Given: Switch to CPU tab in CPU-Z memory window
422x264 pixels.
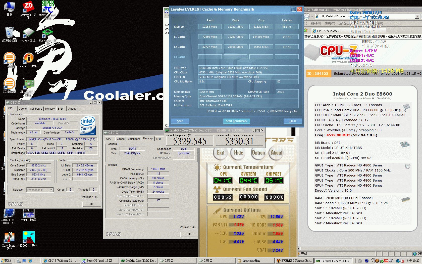Looking at the screenshot, I should (x=109, y=139).
